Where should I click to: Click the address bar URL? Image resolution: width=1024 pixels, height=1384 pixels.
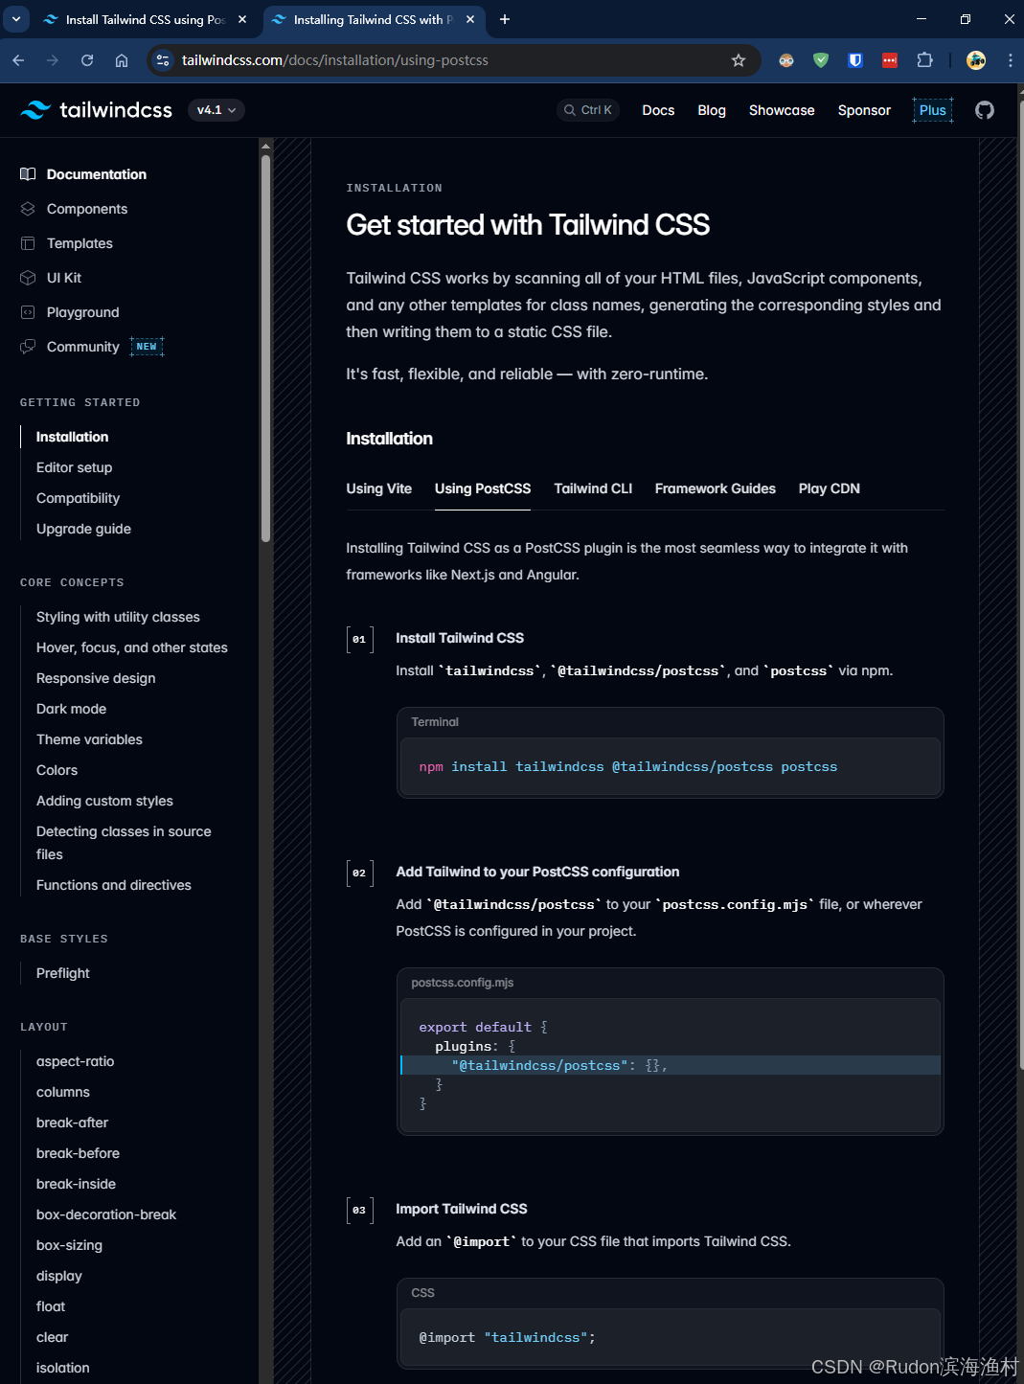pyautogui.click(x=335, y=60)
